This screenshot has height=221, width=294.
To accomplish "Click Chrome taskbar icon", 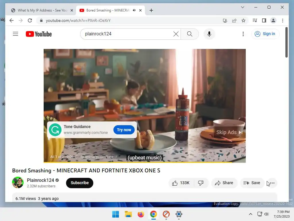I will [154, 214].
